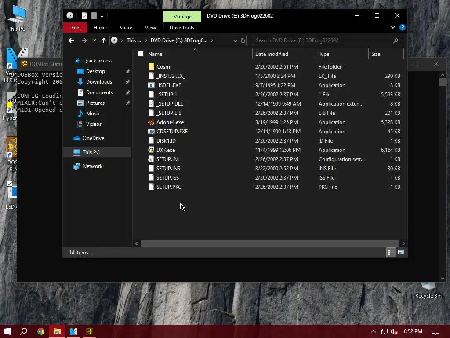This screenshot has height=338, width=450.
Task: Click the DOSBox taskbar icon
Action: pos(90,331)
